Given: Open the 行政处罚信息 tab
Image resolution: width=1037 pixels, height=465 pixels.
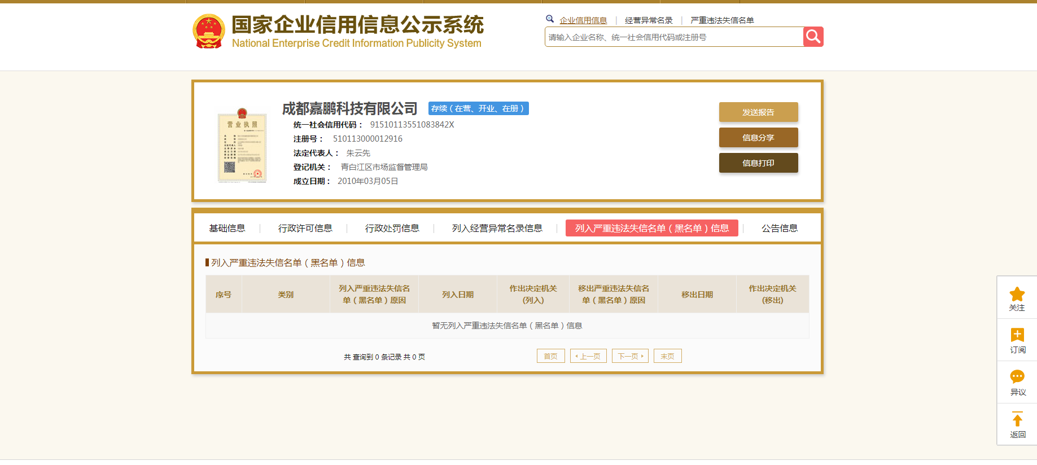Looking at the screenshot, I should (392, 228).
